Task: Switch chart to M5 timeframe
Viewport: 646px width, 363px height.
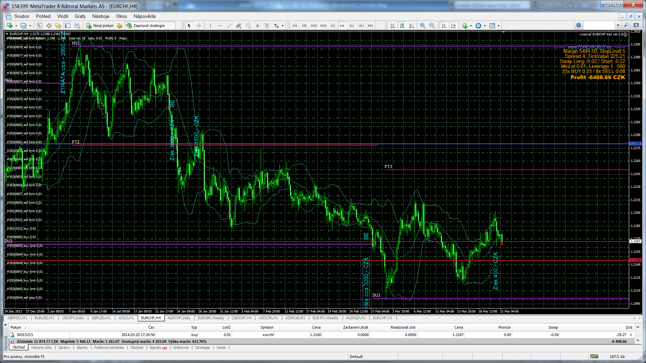Action: click(x=304, y=26)
